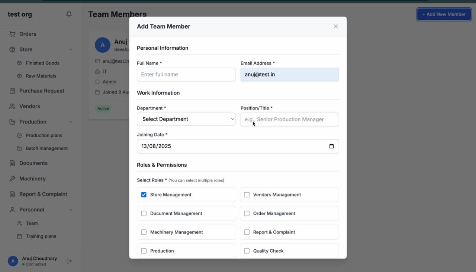Uncheck the Store Management role

click(144, 195)
